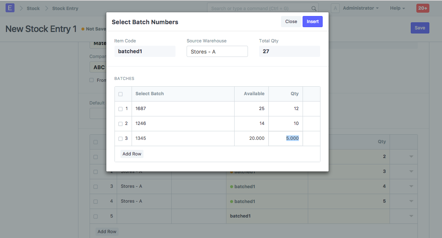Tick checkbox for batch row 1687
Viewport: 442px width, 238px height.
pos(120,109)
